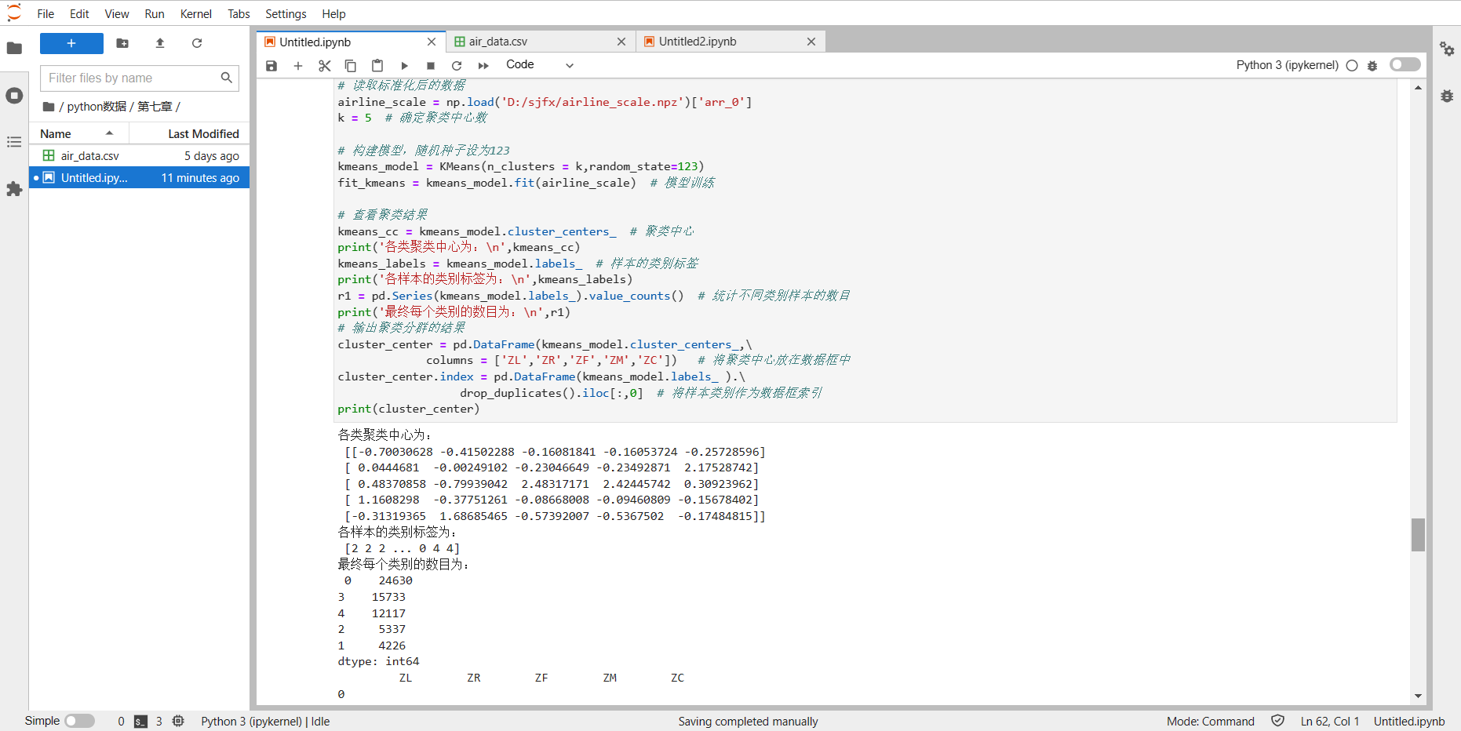Click scrollbar down arrow in notebook

(x=1418, y=696)
